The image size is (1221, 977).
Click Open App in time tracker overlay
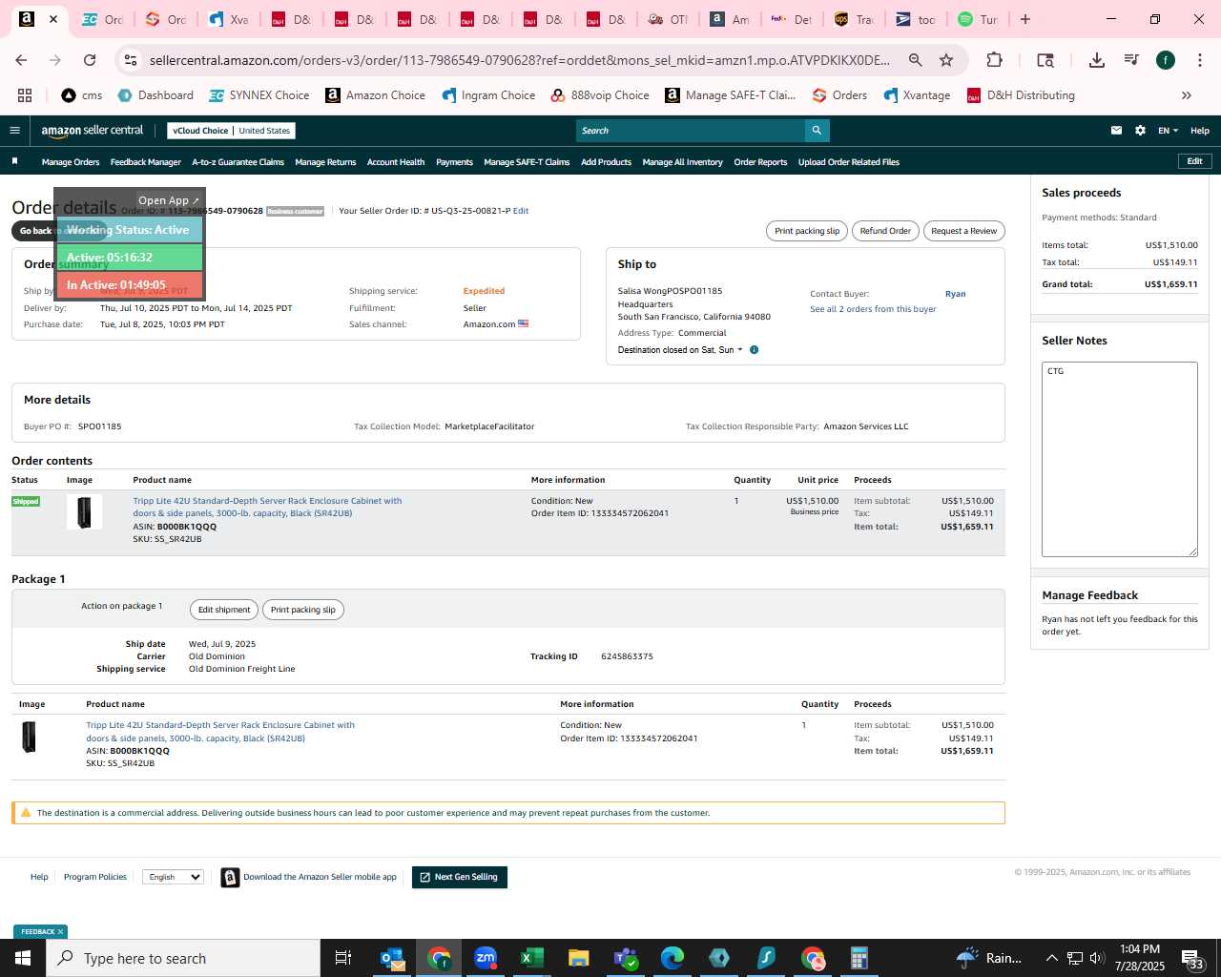pos(168,200)
